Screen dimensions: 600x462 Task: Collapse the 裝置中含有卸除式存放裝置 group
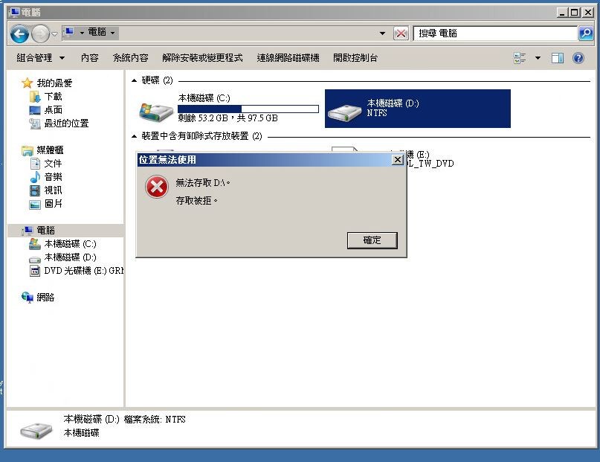(134, 136)
